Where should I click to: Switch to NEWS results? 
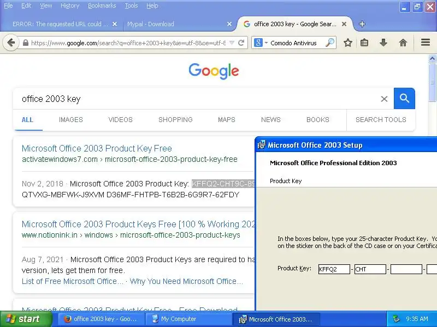(271, 120)
